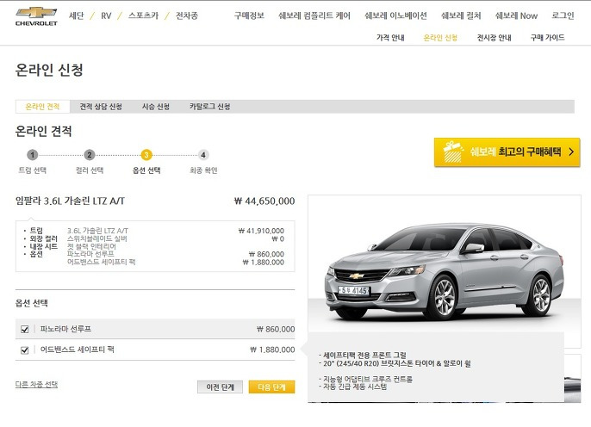Uncheck the 파노라마 선루프 option checkbox
Image resolution: width=591 pixels, height=427 pixels.
(x=25, y=330)
